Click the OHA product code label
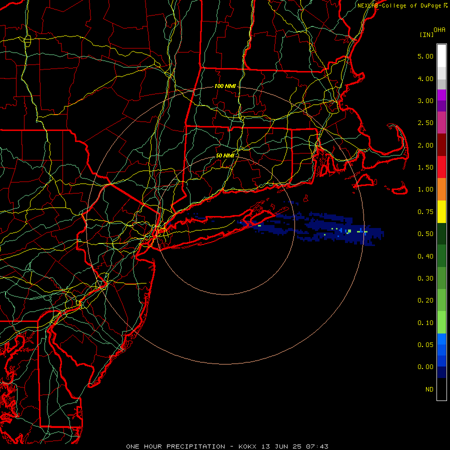This screenshot has width=450, height=450. [x=439, y=30]
